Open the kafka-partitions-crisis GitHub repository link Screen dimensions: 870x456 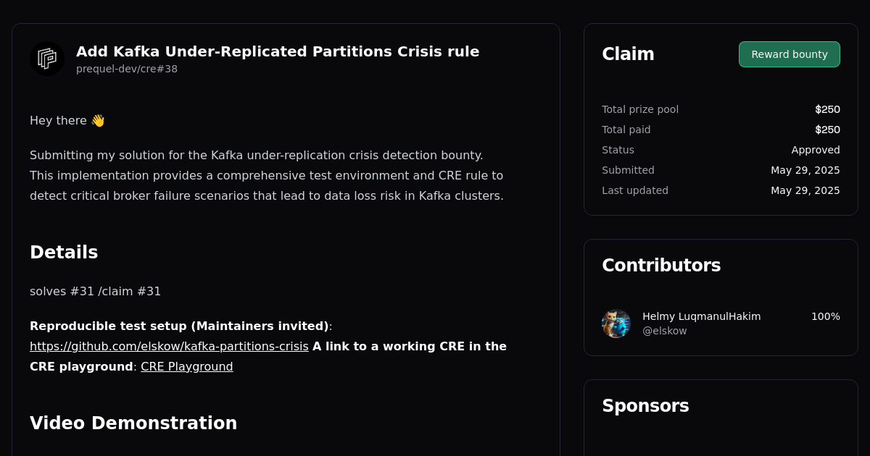pos(169,346)
